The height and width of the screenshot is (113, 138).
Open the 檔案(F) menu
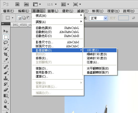[8, 11]
